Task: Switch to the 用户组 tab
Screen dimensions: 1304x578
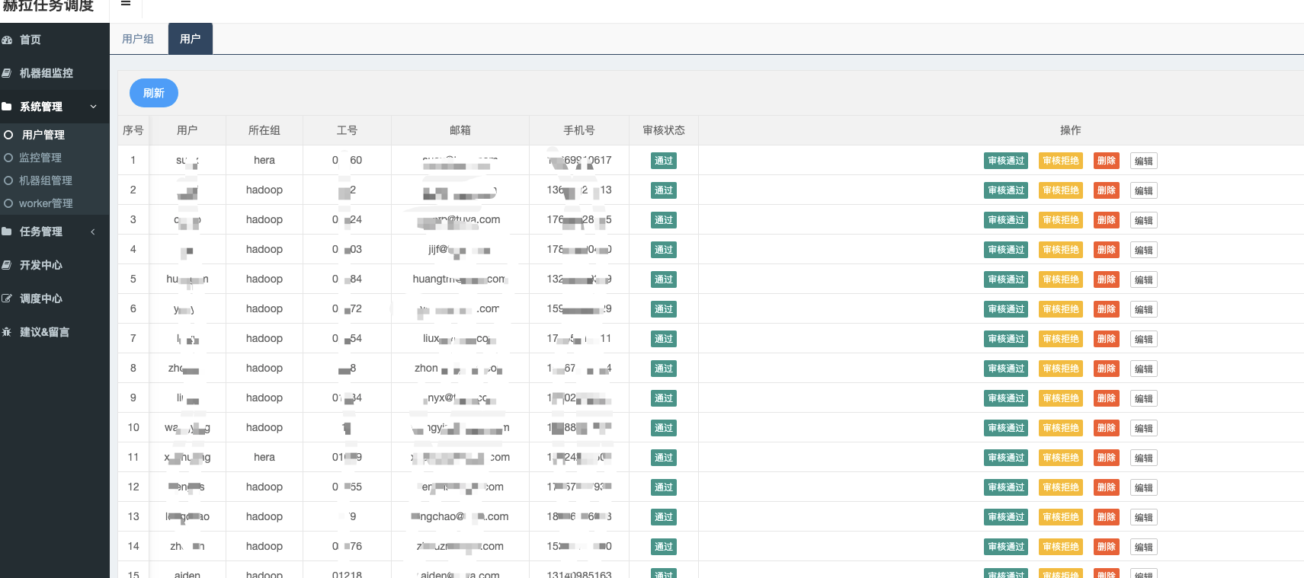Action: tap(138, 39)
